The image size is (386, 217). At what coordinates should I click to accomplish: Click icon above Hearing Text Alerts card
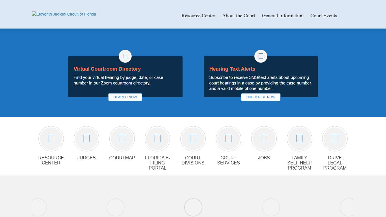[x=261, y=56]
